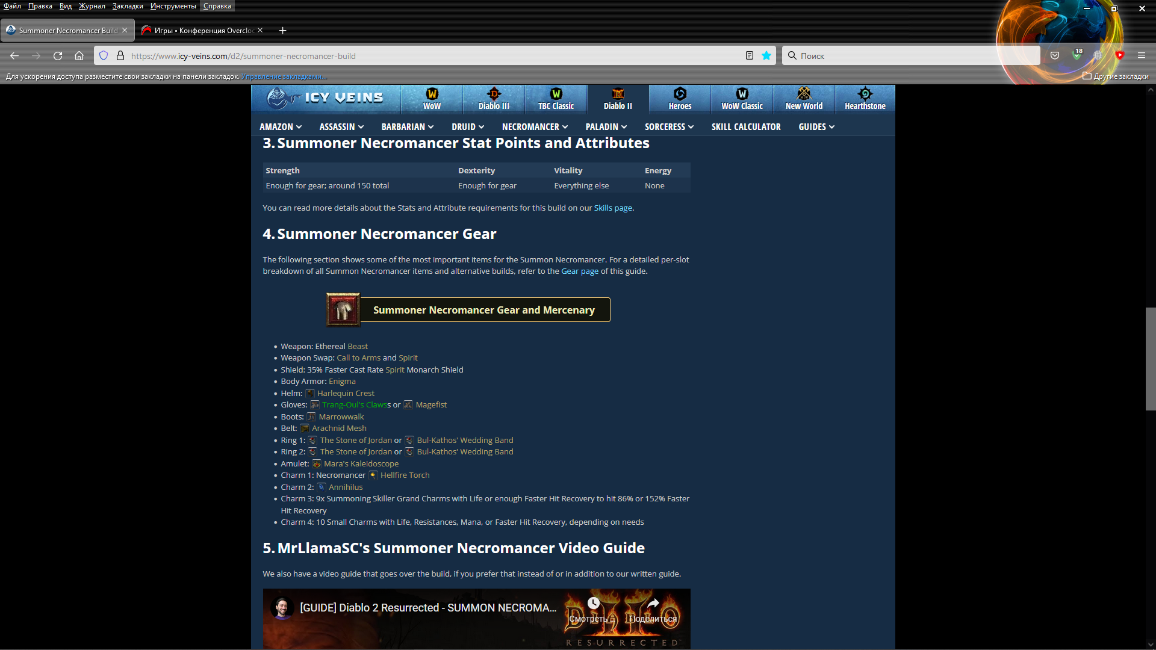Open the Журнал menu

point(92,6)
